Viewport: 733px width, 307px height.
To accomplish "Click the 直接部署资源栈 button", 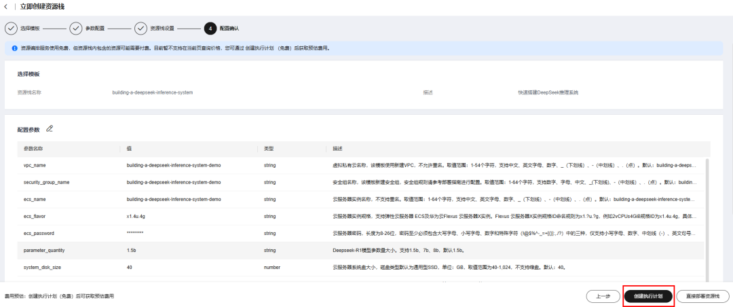I will click(x=702, y=296).
